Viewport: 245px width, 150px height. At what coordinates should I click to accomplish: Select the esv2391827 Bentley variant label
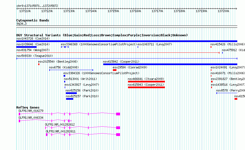228,79
